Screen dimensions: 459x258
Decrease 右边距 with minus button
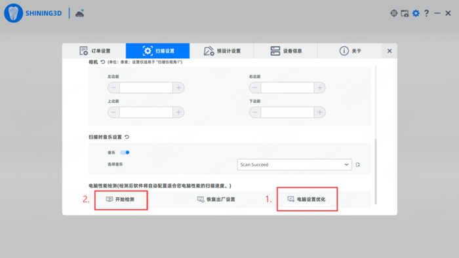pyautogui.click(x=255, y=88)
